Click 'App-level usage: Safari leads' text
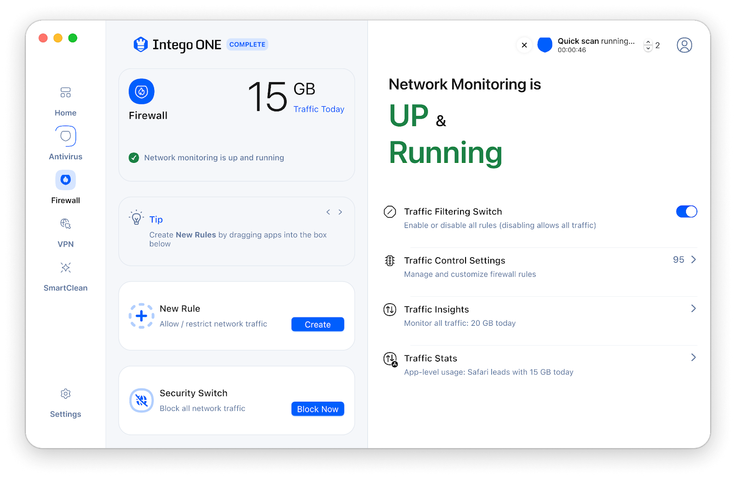Image resolution: width=736 pixels, height=479 pixels. click(x=489, y=372)
